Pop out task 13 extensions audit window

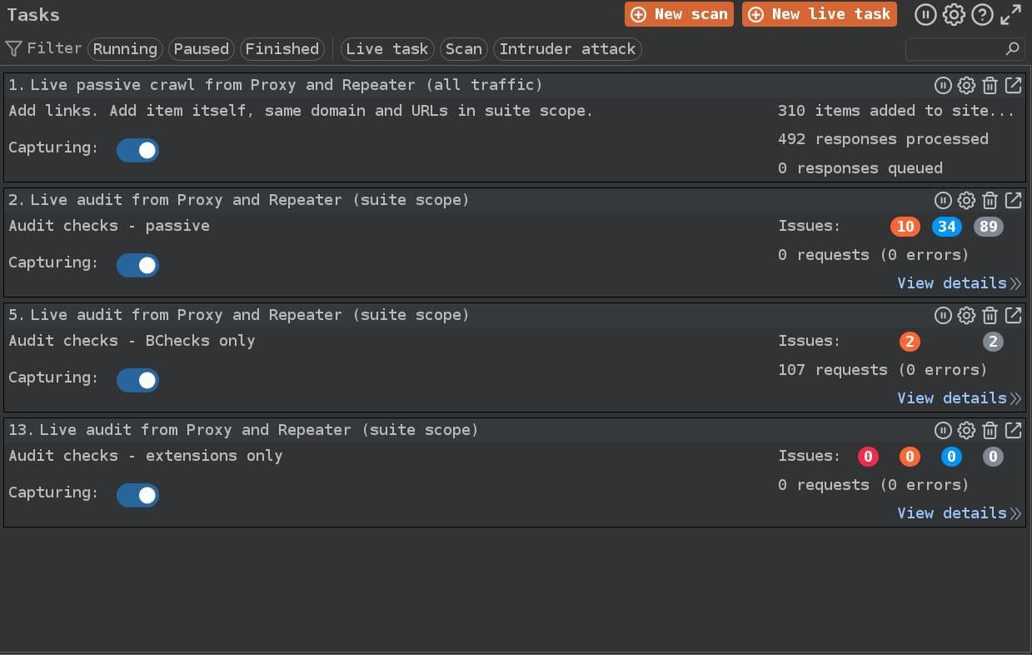[x=1013, y=430]
